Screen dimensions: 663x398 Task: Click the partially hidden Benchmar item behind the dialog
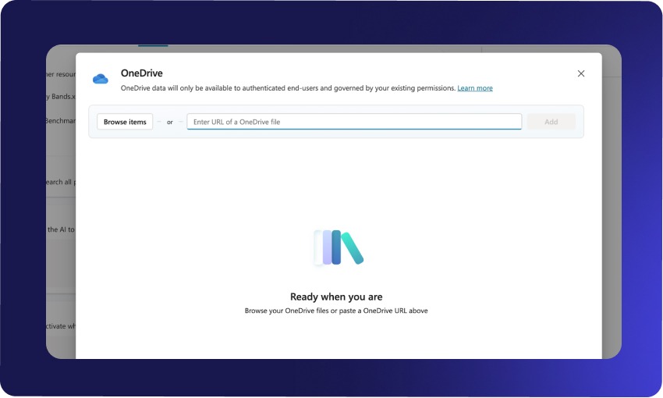coord(60,121)
